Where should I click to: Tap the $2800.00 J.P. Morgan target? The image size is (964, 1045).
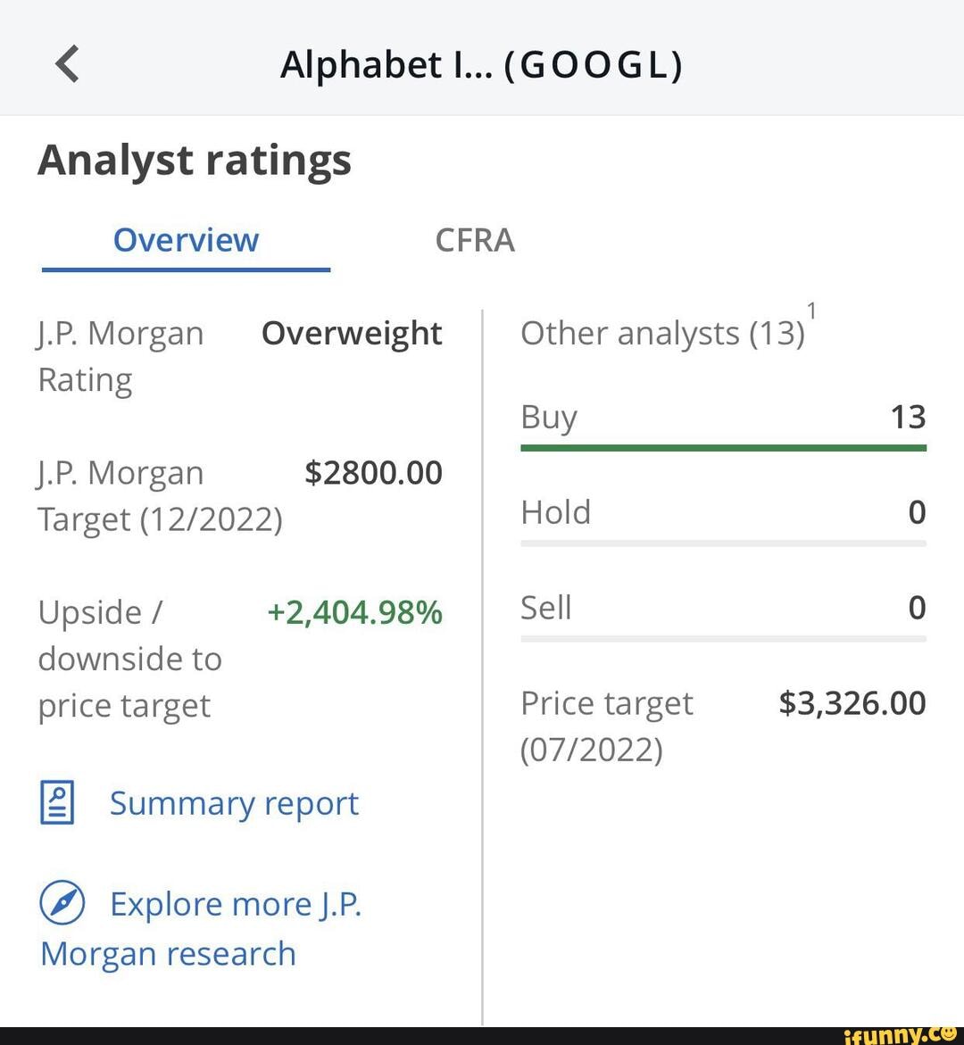pos(373,473)
